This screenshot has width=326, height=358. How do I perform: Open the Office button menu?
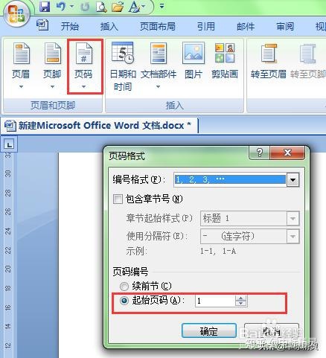(x=16, y=15)
